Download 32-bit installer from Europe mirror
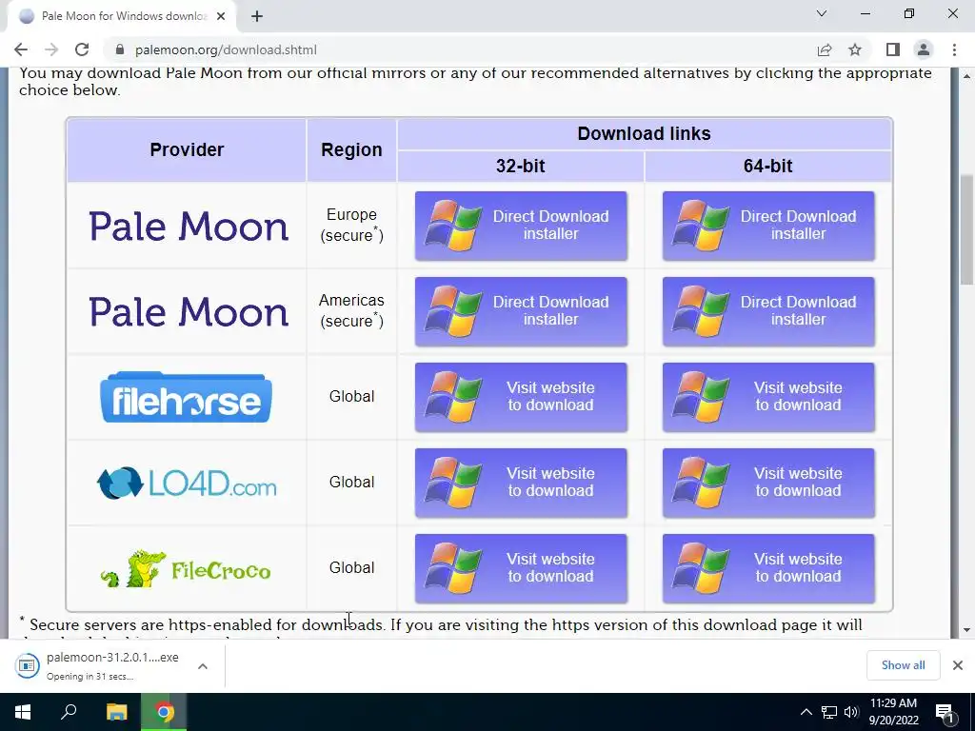 (521, 226)
